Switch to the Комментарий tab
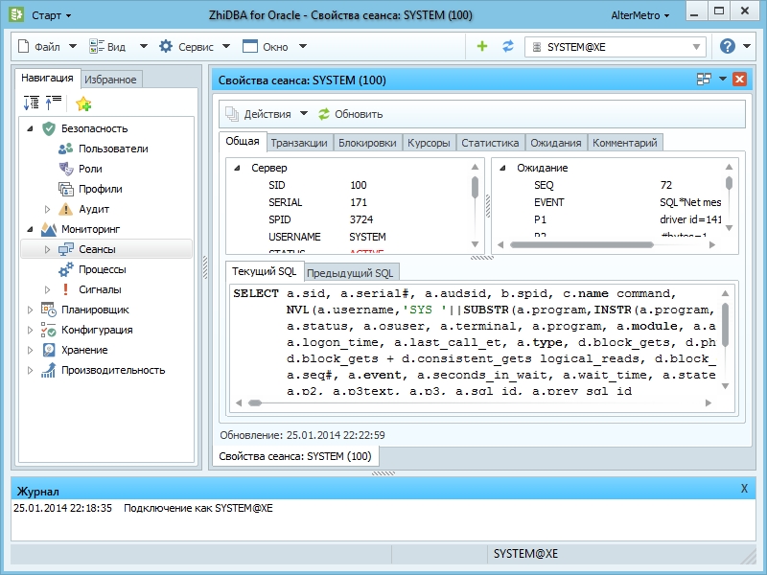Image resolution: width=767 pixels, height=575 pixels. point(625,143)
